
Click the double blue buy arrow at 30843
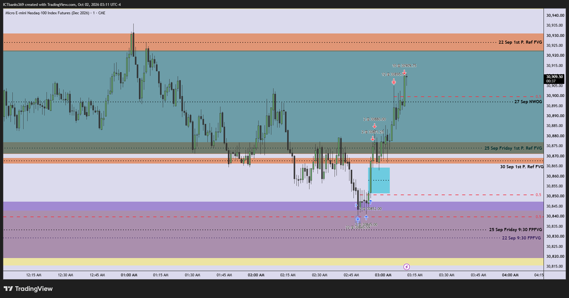coord(358,220)
